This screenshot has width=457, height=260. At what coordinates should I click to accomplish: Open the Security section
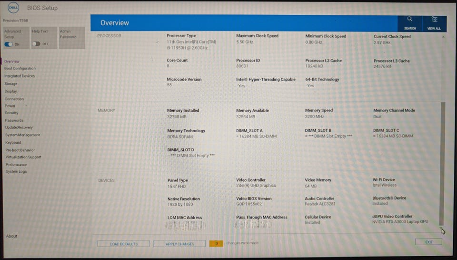coord(11,113)
